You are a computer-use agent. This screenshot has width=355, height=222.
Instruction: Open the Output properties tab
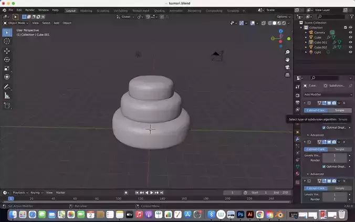pyautogui.click(x=297, y=102)
